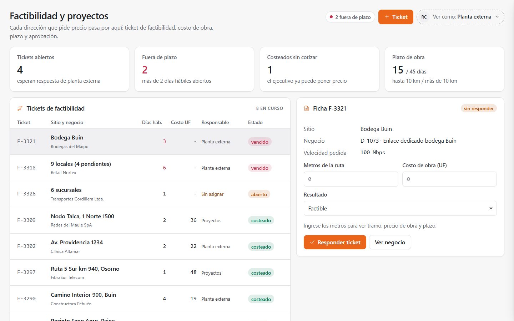
Task: Click costeado badge for Nodo Talca row
Action: (261, 220)
